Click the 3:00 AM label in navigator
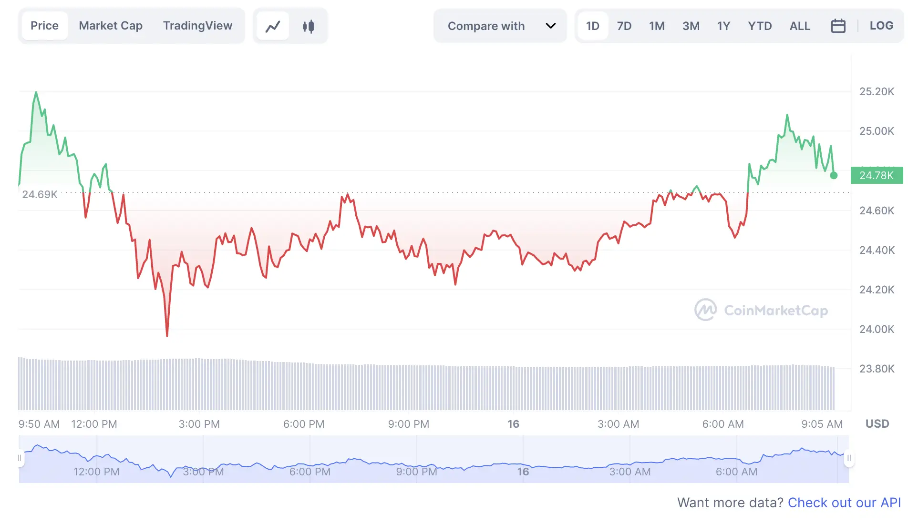Screen dimensions: 908x523 point(629,472)
